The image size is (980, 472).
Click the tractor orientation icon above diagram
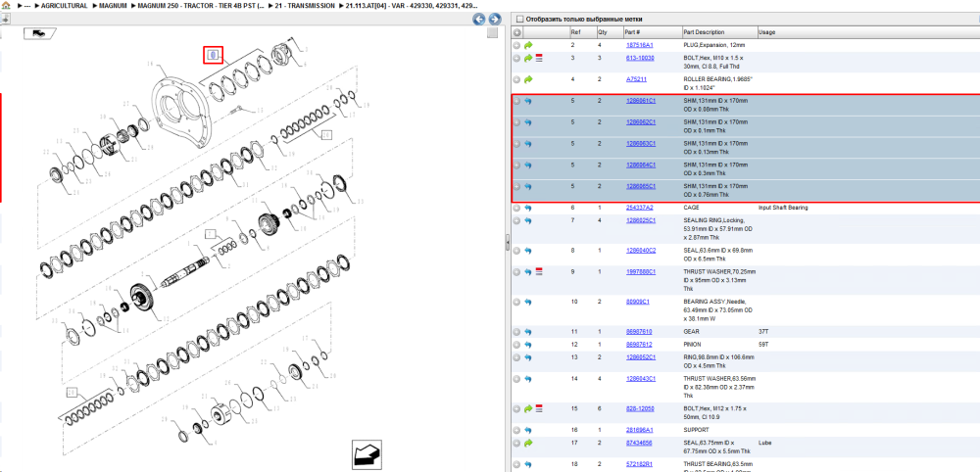click(39, 33)
